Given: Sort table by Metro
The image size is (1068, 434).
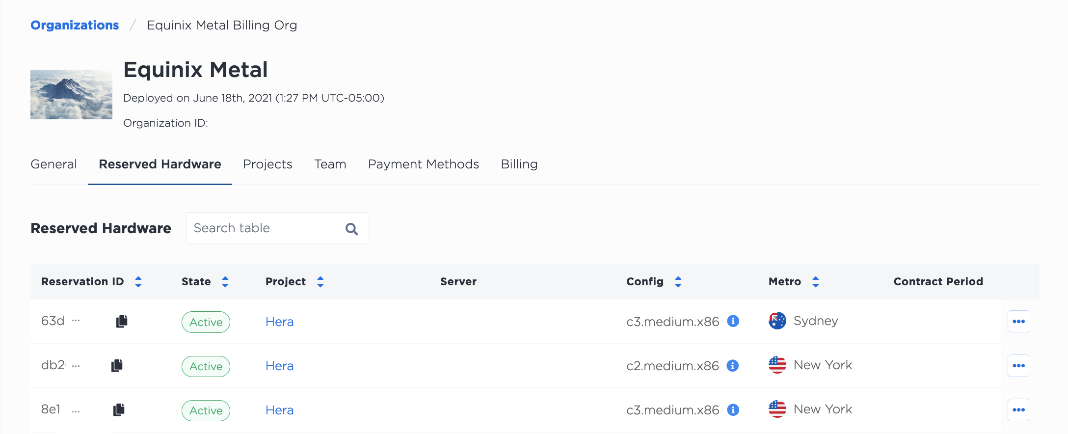Looking at the screenshot, I should click(816, 282).
